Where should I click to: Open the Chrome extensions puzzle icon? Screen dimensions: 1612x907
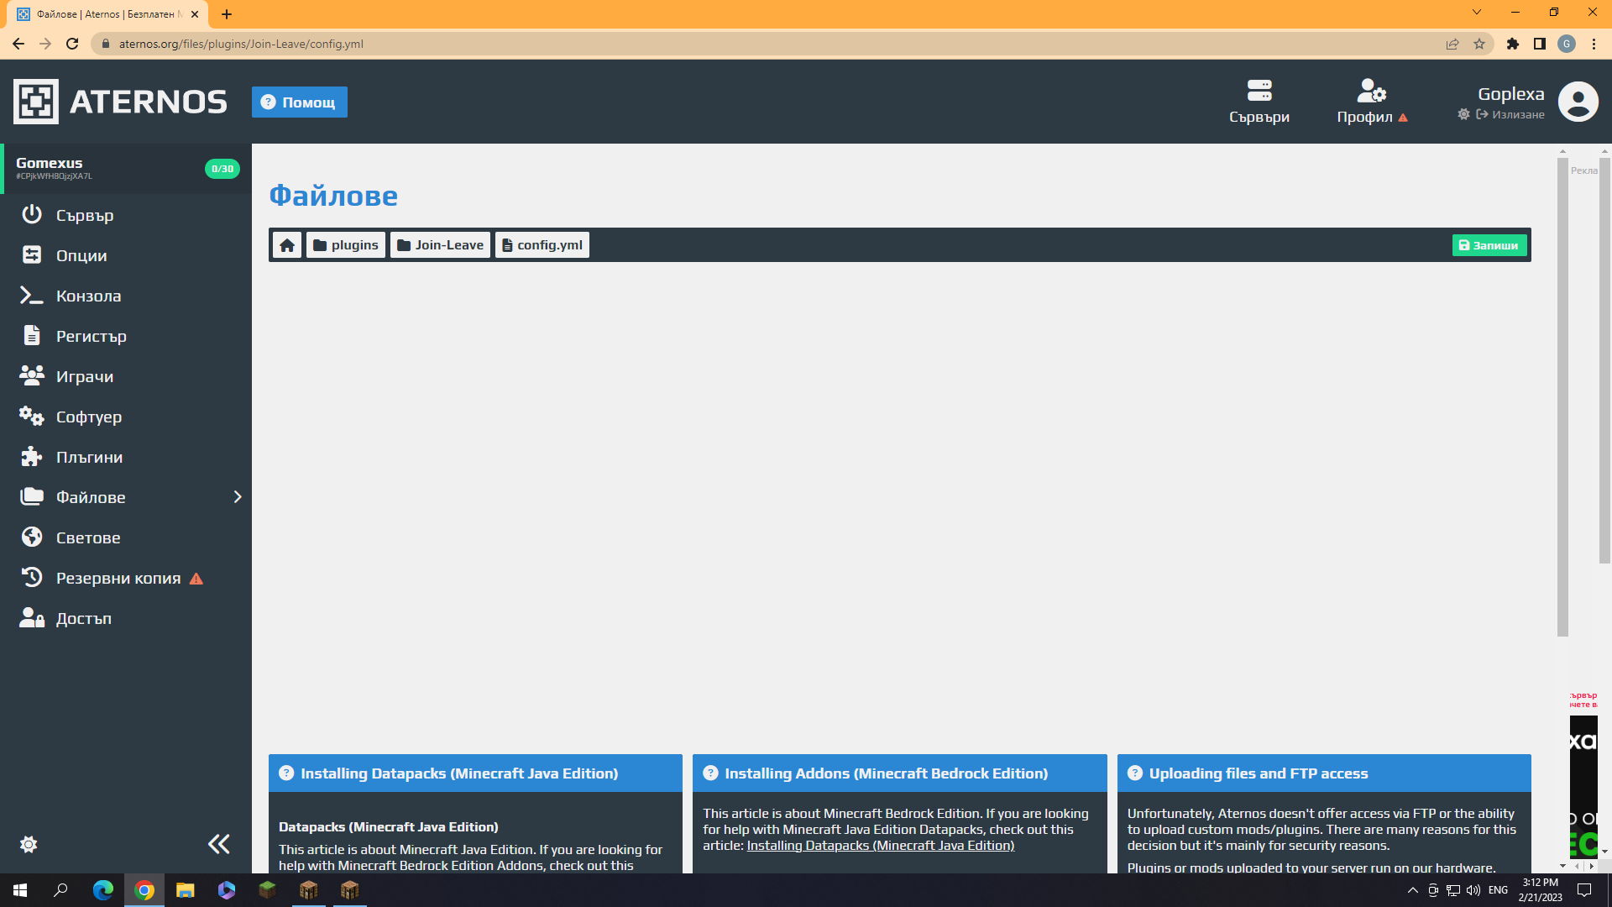pyautogui.click(x=1513, y=44)
